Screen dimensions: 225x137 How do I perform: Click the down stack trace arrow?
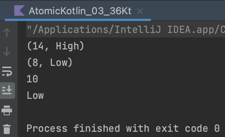point(7,52)
